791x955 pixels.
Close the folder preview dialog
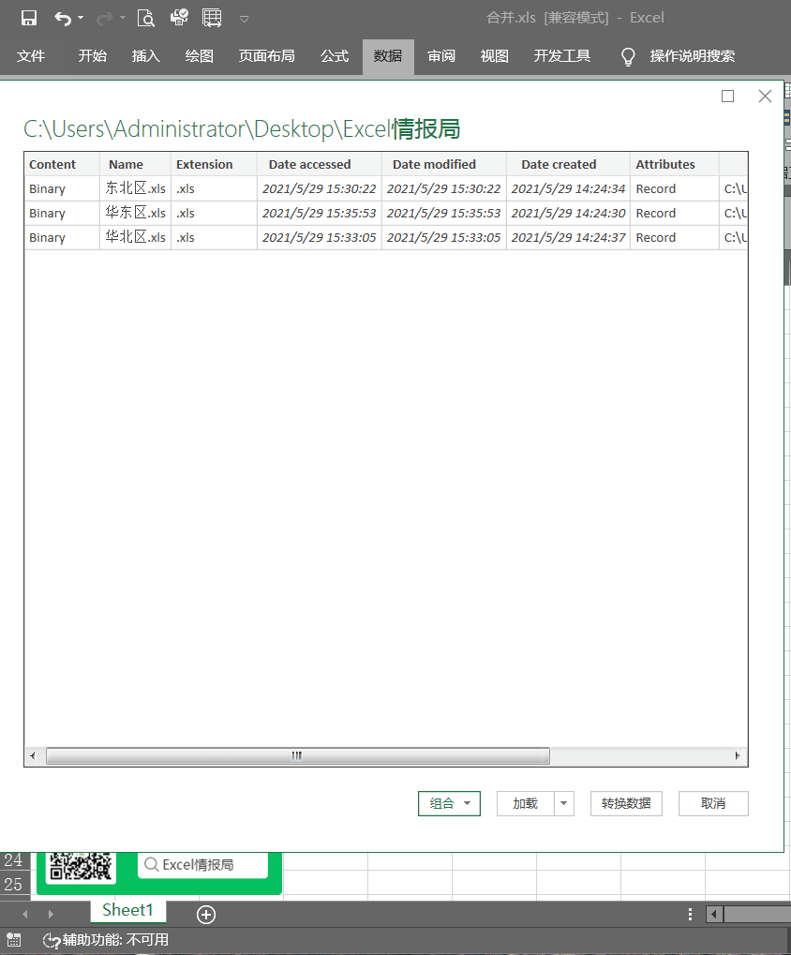[766, 97]
